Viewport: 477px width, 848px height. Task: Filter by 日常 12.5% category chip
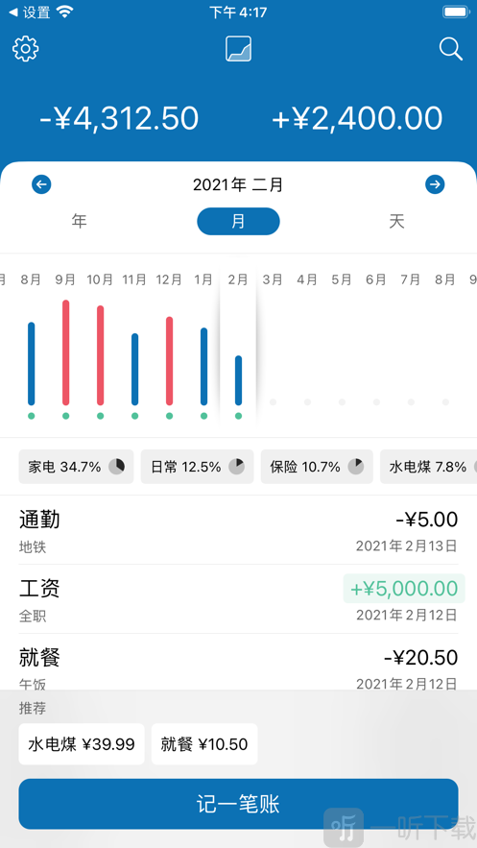pyautogui.click(x=197, y=466)
